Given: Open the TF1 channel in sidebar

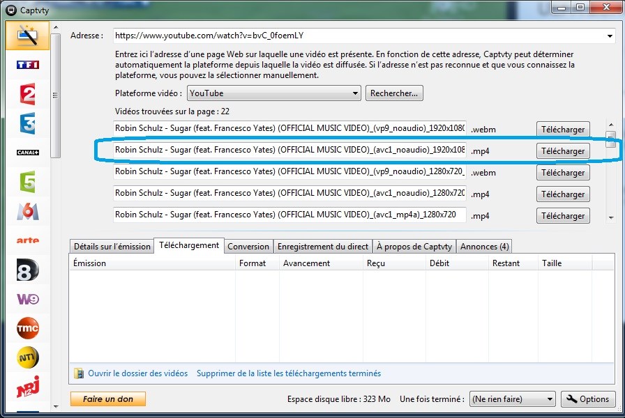Looking at the screenshot, I should (27, 65).
